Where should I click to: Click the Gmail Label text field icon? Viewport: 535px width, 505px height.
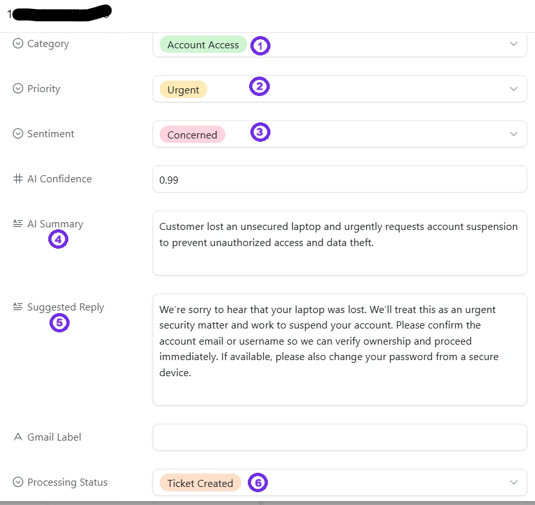pos(18,437)
